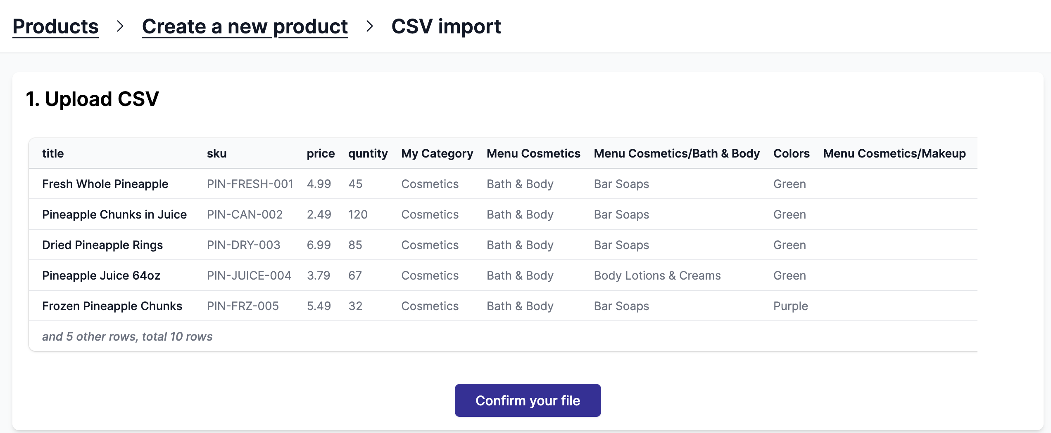Image resolution: width=1051 pixels, height=433 pixels.
Task: Select the My Category column header
Action: [437, 153]
